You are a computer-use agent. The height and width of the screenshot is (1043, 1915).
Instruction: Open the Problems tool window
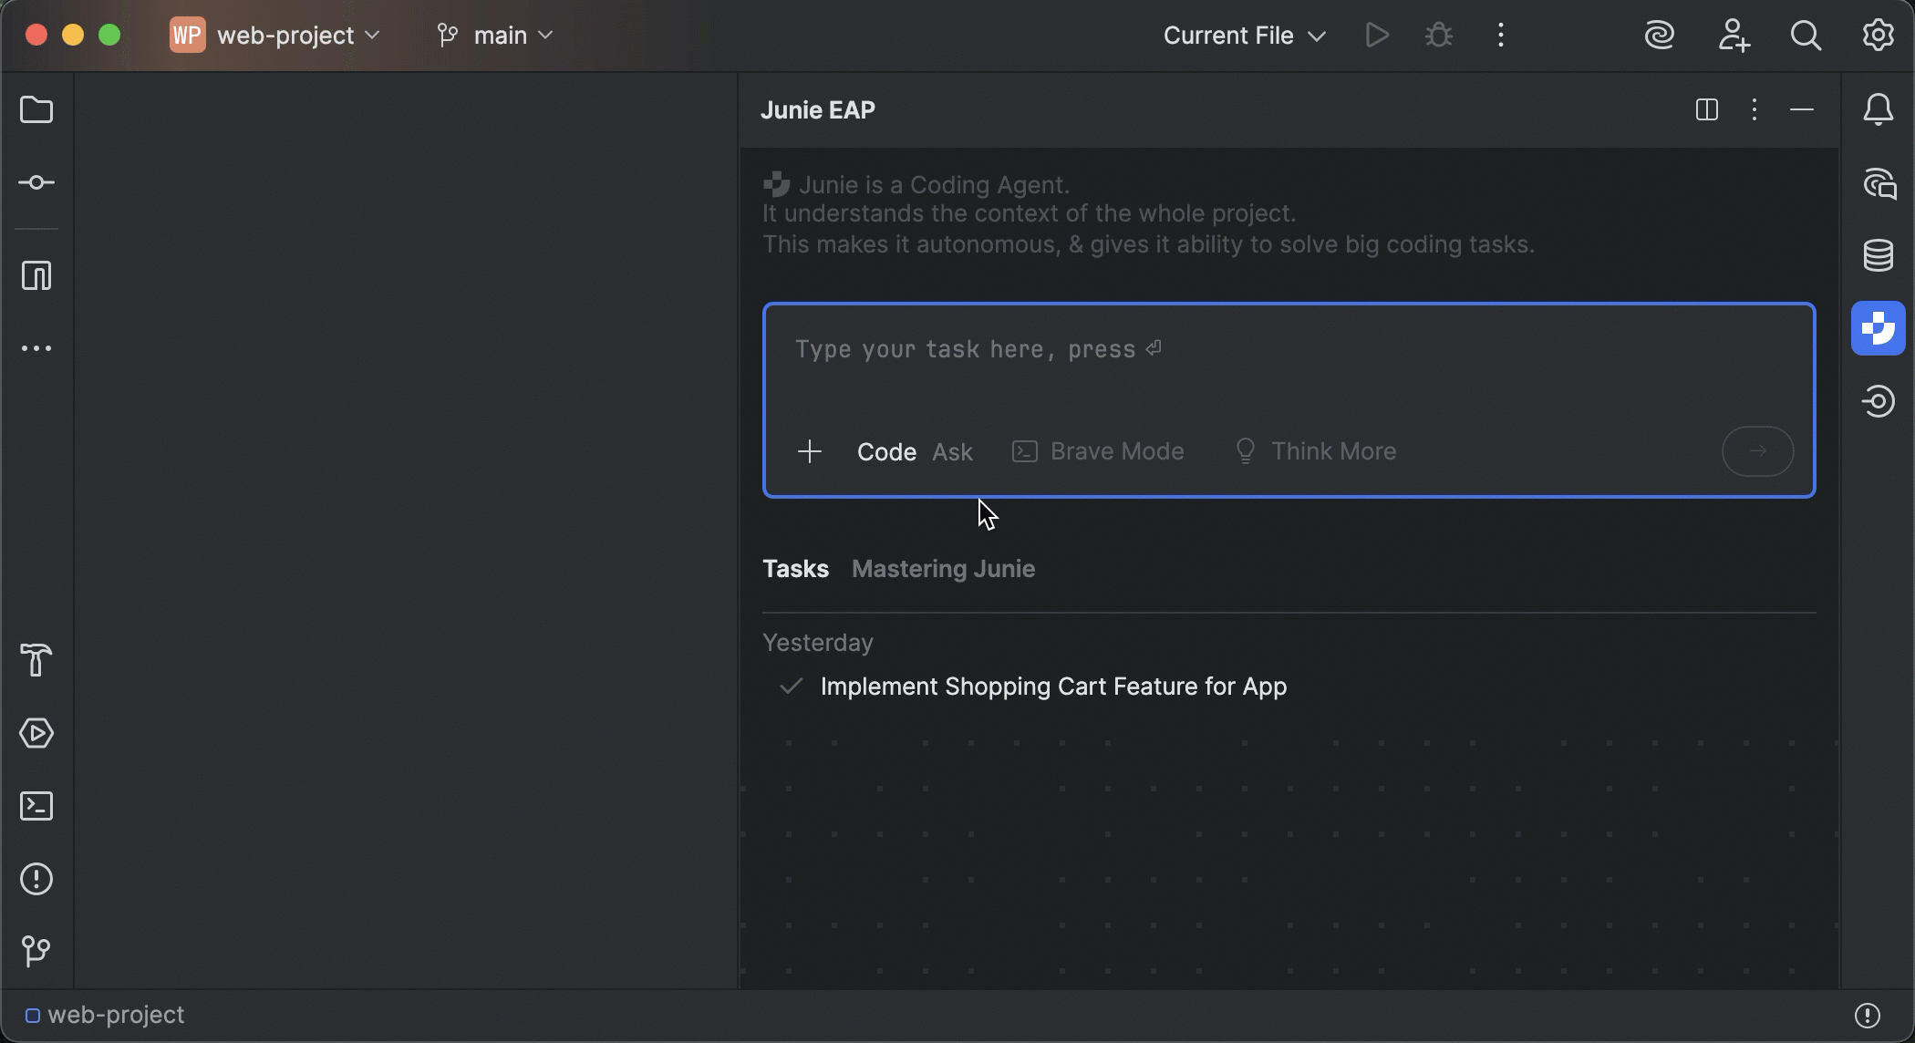click(x=36, y=878)
